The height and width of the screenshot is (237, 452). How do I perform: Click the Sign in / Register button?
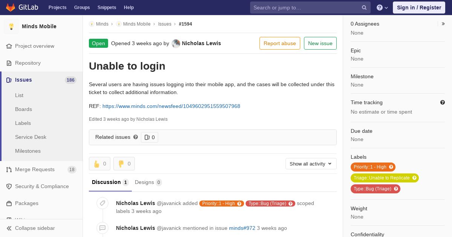tap(419, 8)
